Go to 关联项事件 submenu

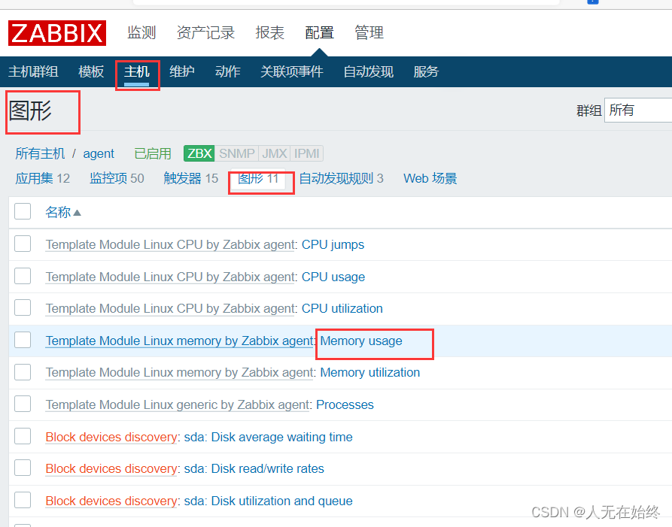[292, 71]
